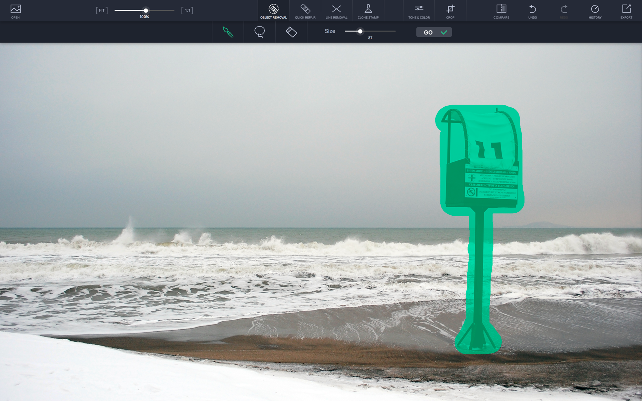Open the History panel
The width and height of the screenshot is (642, 401).
tap(595, 11)
